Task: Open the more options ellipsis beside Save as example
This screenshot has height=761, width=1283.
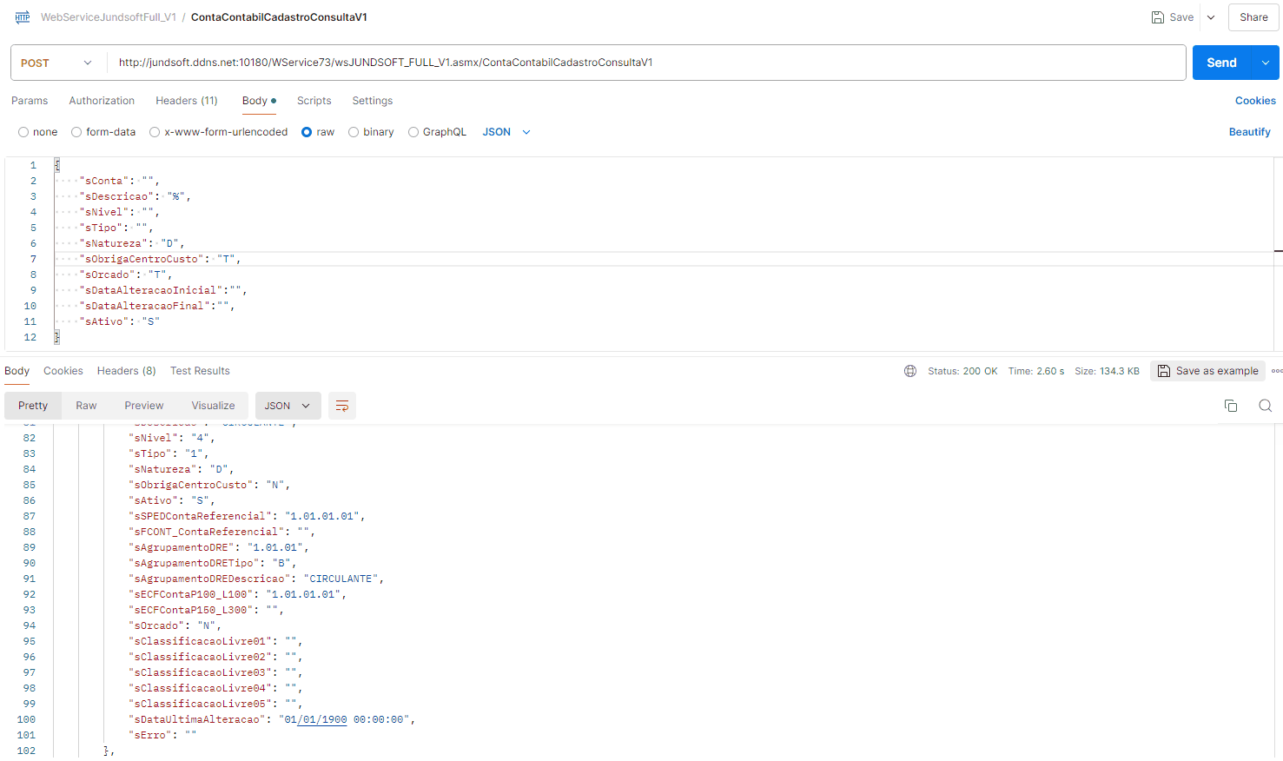Action: tap(1276, 371)
